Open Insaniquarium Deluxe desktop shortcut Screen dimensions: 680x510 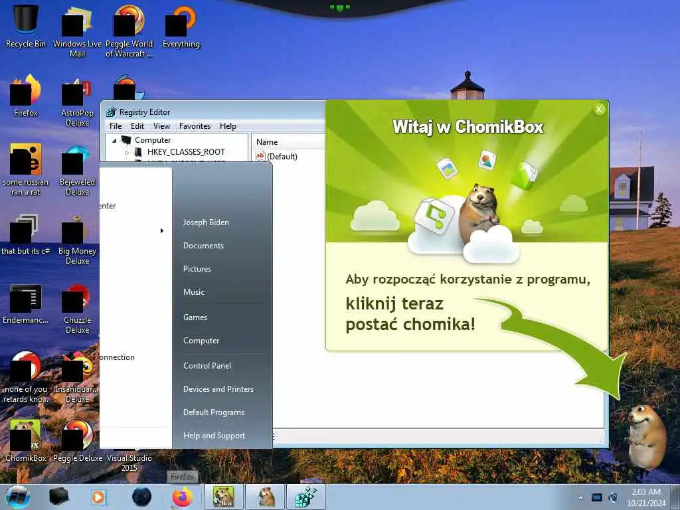click(x=77, y=377)
